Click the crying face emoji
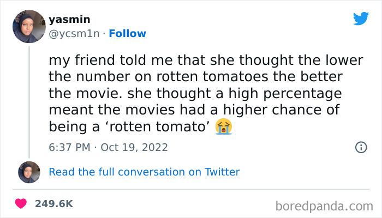The image size is (382, 218). click(x=224, y=127)
